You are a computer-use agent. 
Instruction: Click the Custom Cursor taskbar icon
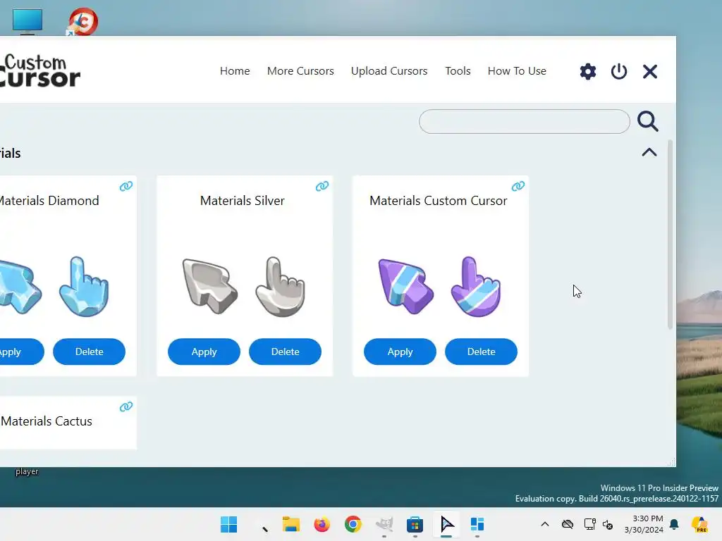point(446,524)
